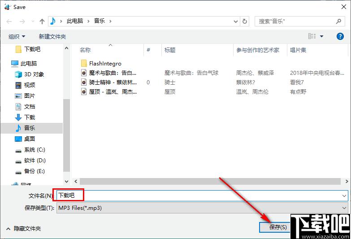
Task: Select the 魔术与歌曲：告白... file
Action: tap(113, 73)
